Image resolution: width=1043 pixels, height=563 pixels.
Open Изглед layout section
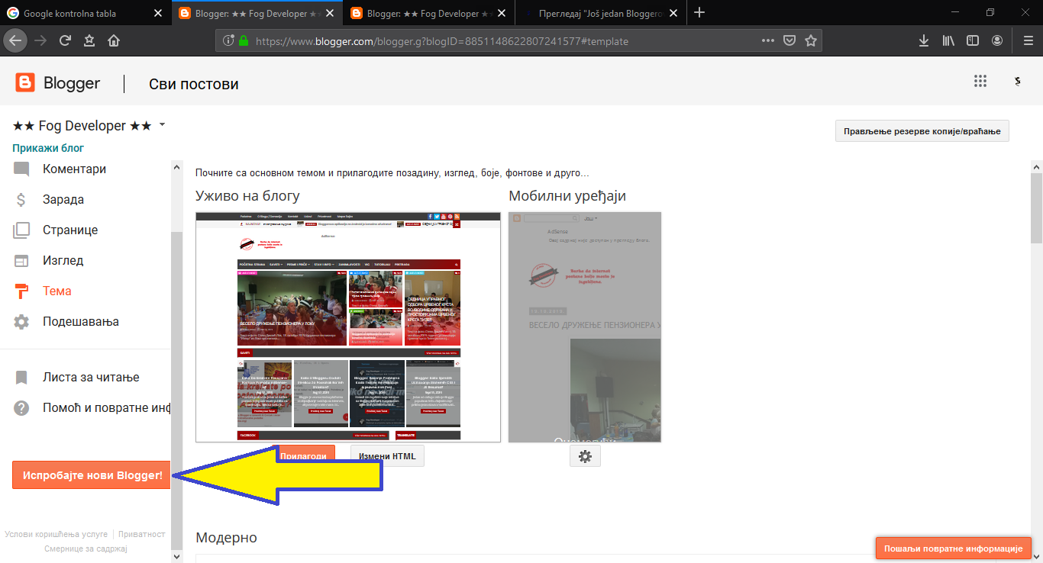(63, 260)
